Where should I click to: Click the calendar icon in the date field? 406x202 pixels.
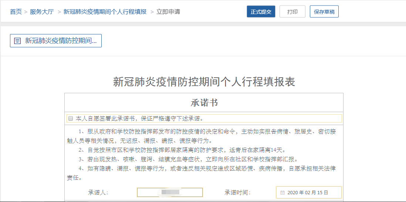tap(282, 193)
